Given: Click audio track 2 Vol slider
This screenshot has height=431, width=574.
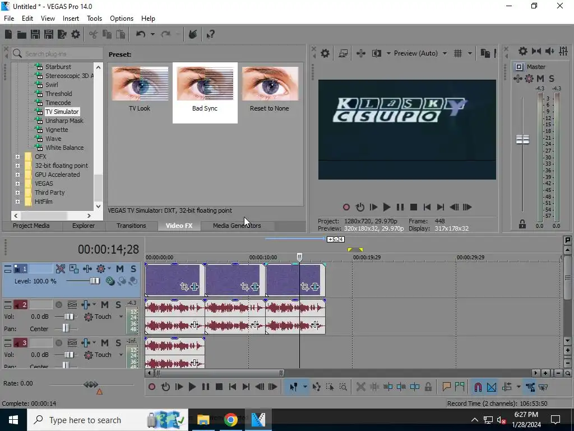Looking at the screenshot, I should [x=69, y=317].
